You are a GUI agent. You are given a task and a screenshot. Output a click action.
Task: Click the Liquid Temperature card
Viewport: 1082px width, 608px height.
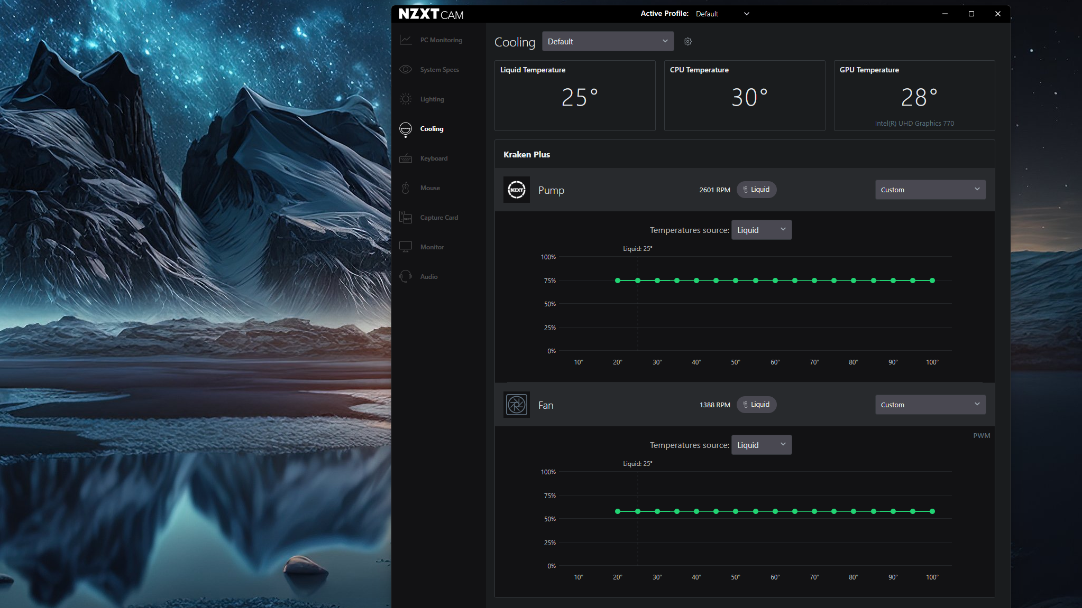click(x=575, y=96)
